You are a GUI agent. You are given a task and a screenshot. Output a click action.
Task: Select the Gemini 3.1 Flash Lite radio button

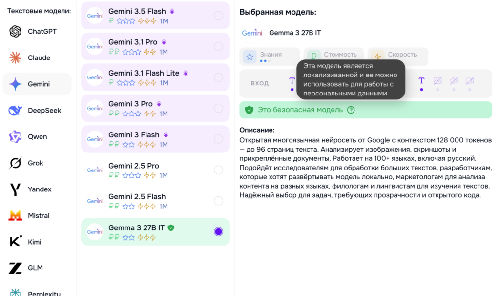(x=218, y=77)
